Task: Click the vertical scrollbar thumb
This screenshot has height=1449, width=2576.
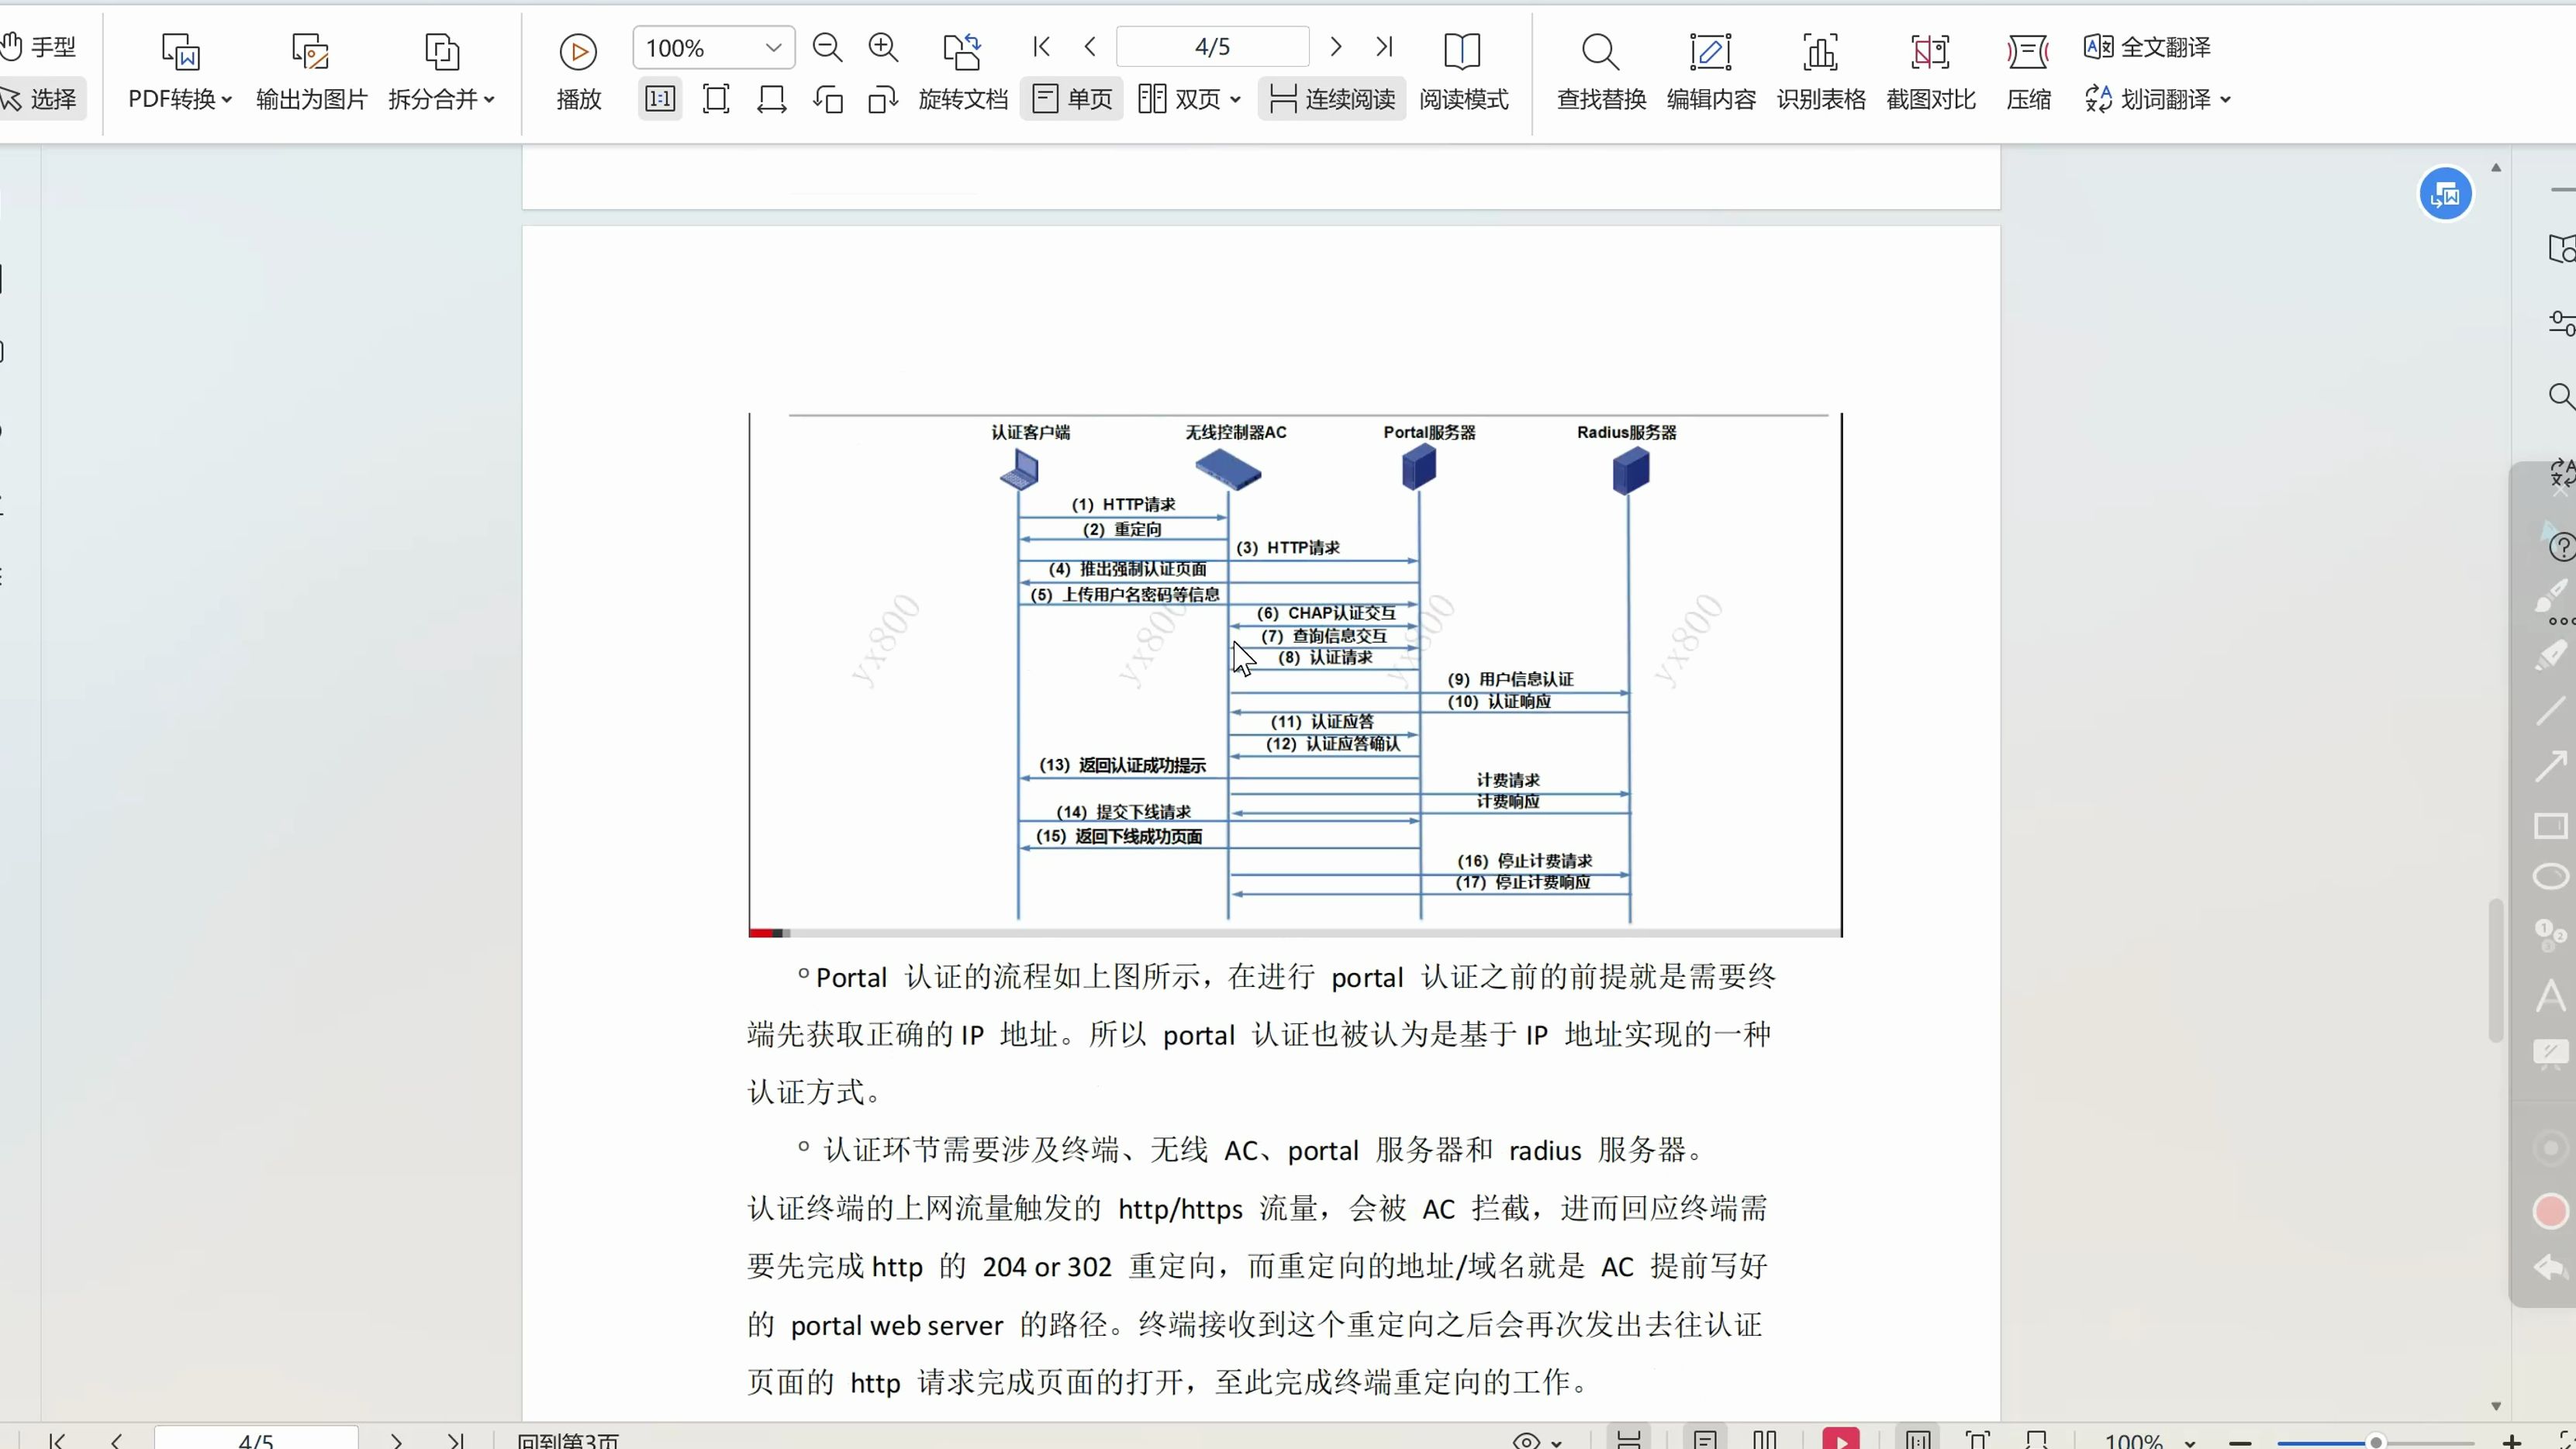Action: (2496, 970)
